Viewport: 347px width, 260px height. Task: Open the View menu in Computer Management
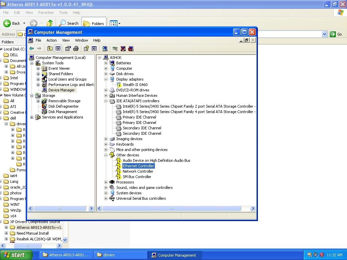pyautogui.click(x=66, y=40)
